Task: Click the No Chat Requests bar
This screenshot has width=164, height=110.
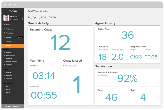Action: pos(12,107)
